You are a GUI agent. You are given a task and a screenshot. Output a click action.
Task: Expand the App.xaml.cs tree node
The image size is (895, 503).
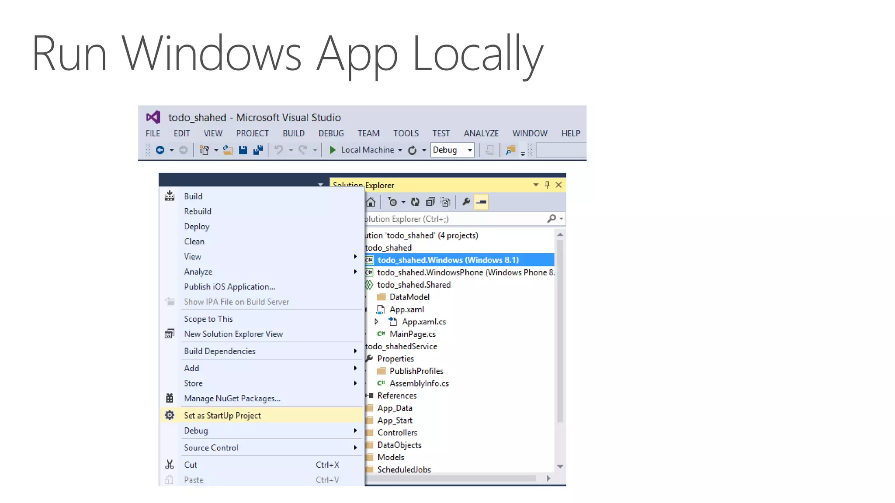pyautogui.click(x=376, y=322)
